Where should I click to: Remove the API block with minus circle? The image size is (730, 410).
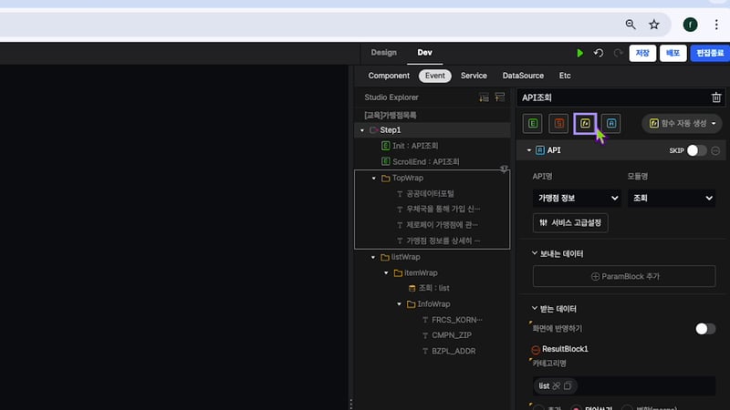pos(715,150)
